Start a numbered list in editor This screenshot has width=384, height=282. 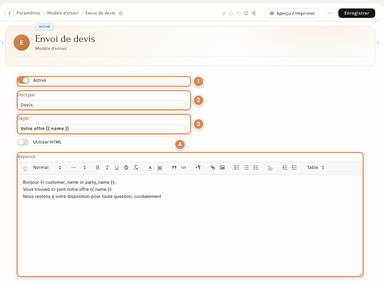(x=236, y=168)
